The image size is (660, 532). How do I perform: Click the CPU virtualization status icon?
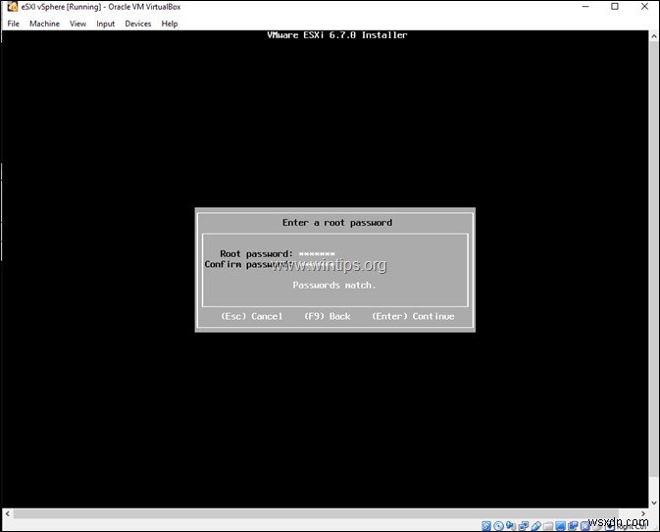click(584, 526)
